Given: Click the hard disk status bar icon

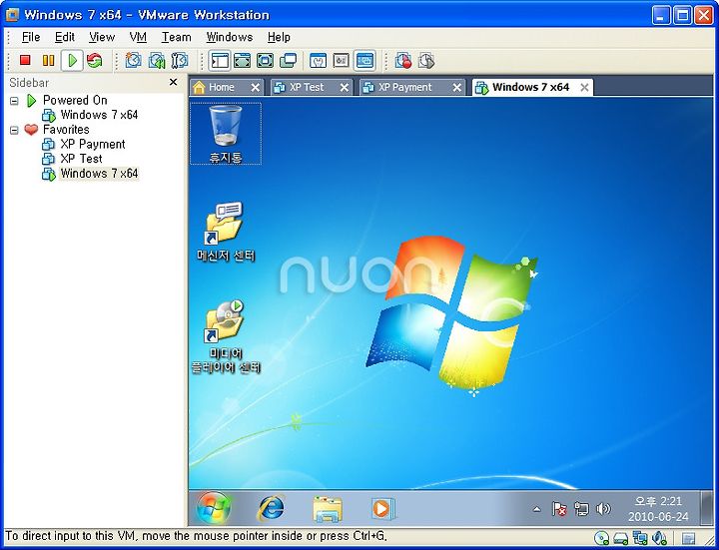Looking at the screenshot, I should 620,538.
